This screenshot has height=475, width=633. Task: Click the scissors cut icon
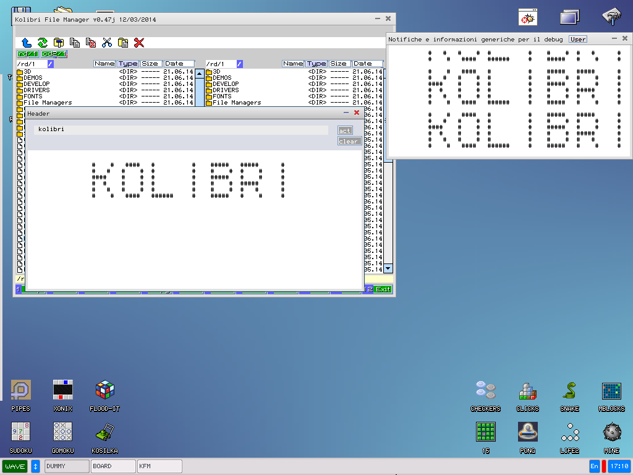pyautogui.click(x=106, y=43)
